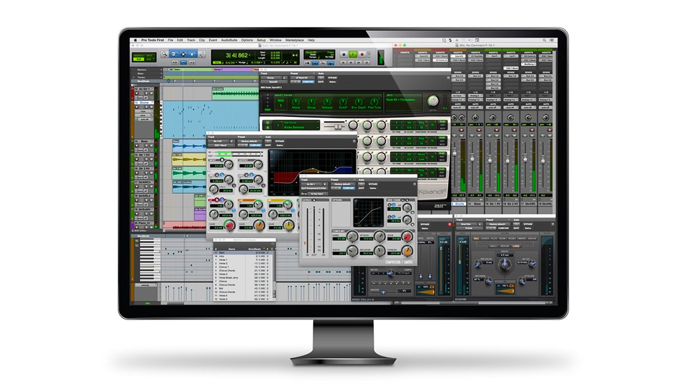Select the Trim tool in edit toolbar
688x387 pixels.
[x=173, y=54]
